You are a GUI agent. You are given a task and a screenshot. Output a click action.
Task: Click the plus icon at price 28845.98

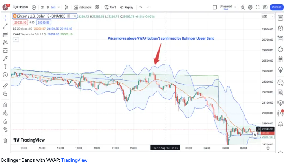tap(258, 129)
